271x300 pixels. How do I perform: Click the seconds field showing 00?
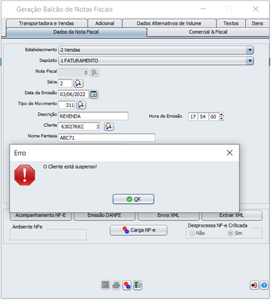pos(214,116)
